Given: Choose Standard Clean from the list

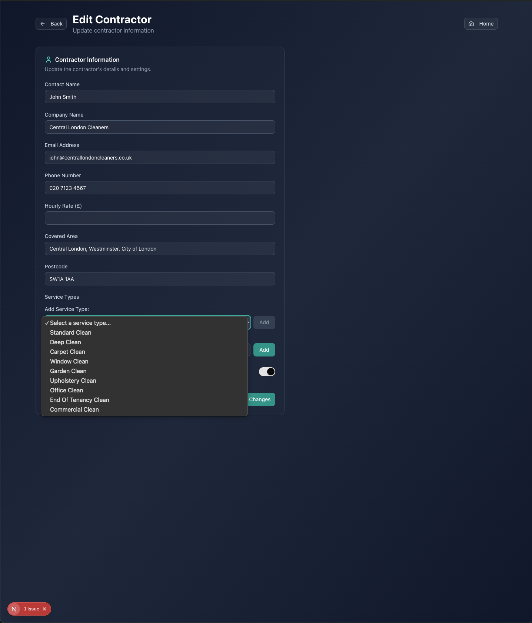Looking at the screenshot, I should 144,332.
